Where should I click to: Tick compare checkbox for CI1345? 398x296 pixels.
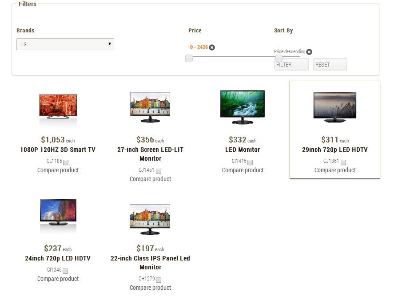click(65, 271)
